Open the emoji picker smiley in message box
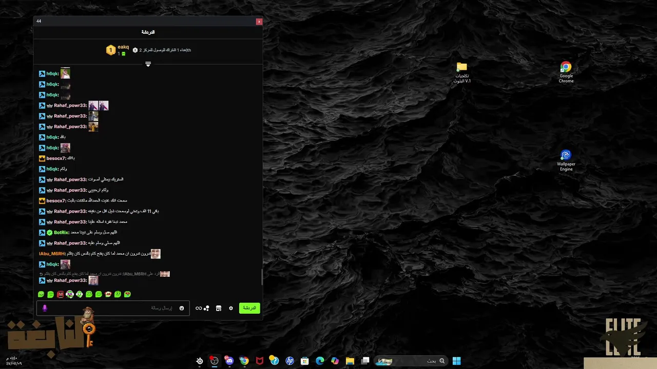This screenshot has width=657, height=369. (182, 308)
